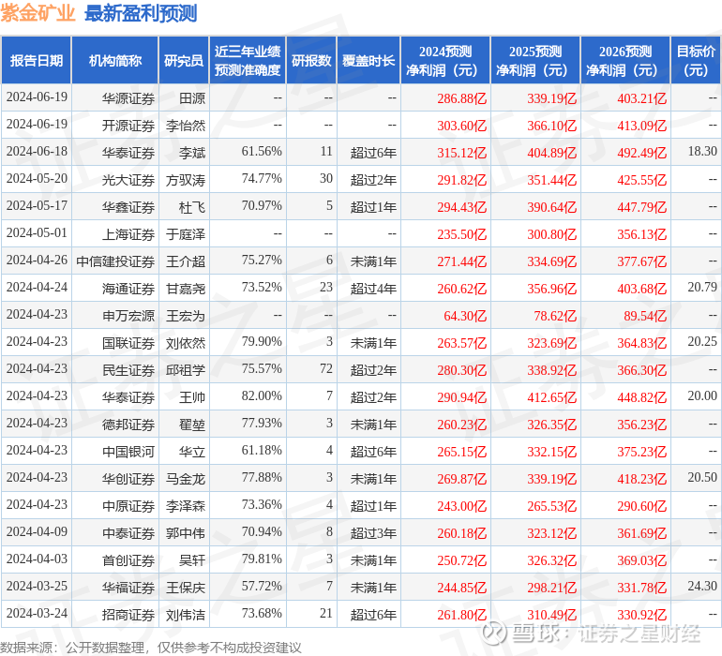Click the 57.72% accuracy value
This screenshot has width=722, height=656.
[262, 586]
